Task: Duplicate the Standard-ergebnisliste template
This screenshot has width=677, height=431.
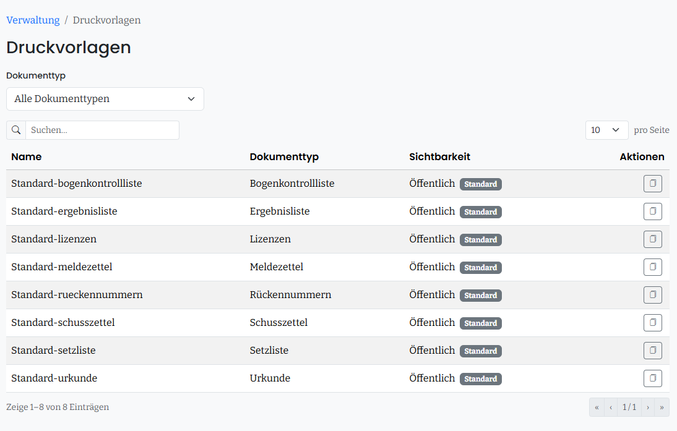Action: tap(652, 211)
